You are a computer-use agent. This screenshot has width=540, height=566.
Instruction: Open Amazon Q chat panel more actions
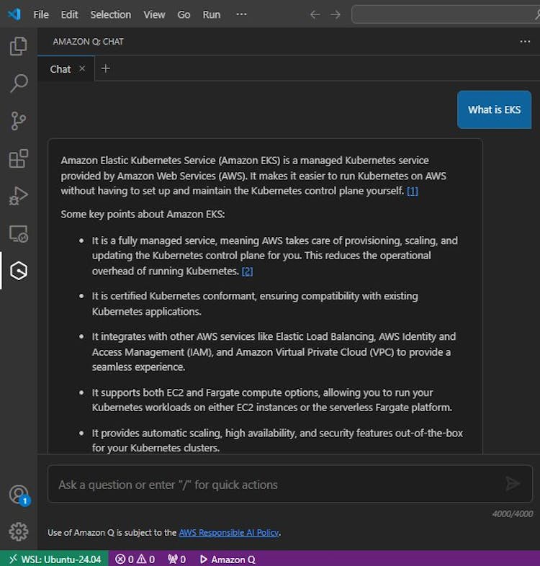[525, 42]
